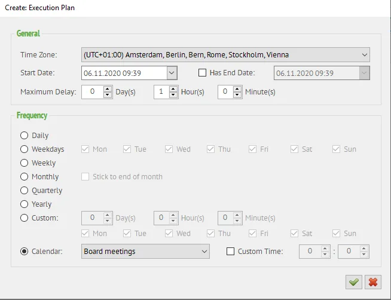Screen dimensions: 391x300
Task: Click the End Date text field
Action: [x=317, y=73]
